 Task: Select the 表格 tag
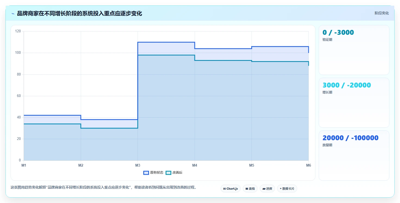250,189
